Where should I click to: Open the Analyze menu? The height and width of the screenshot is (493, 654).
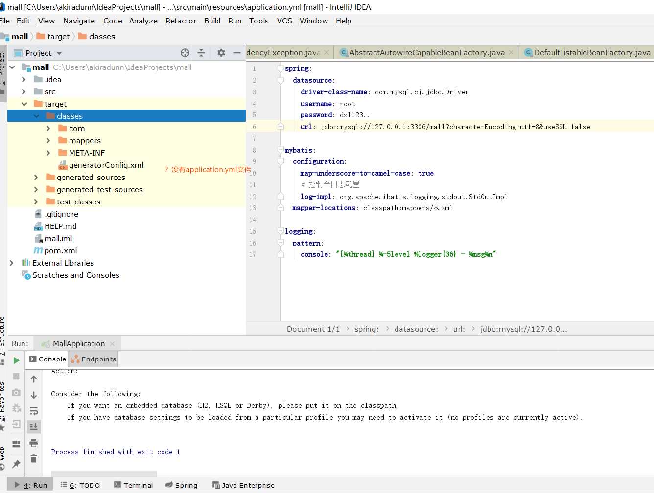[x=143, y=21]
